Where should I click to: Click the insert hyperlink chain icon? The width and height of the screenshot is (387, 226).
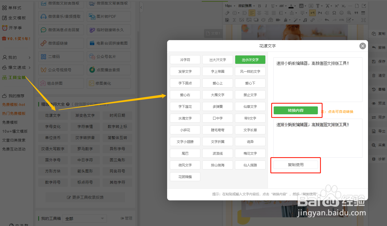(x=312, y=20)
